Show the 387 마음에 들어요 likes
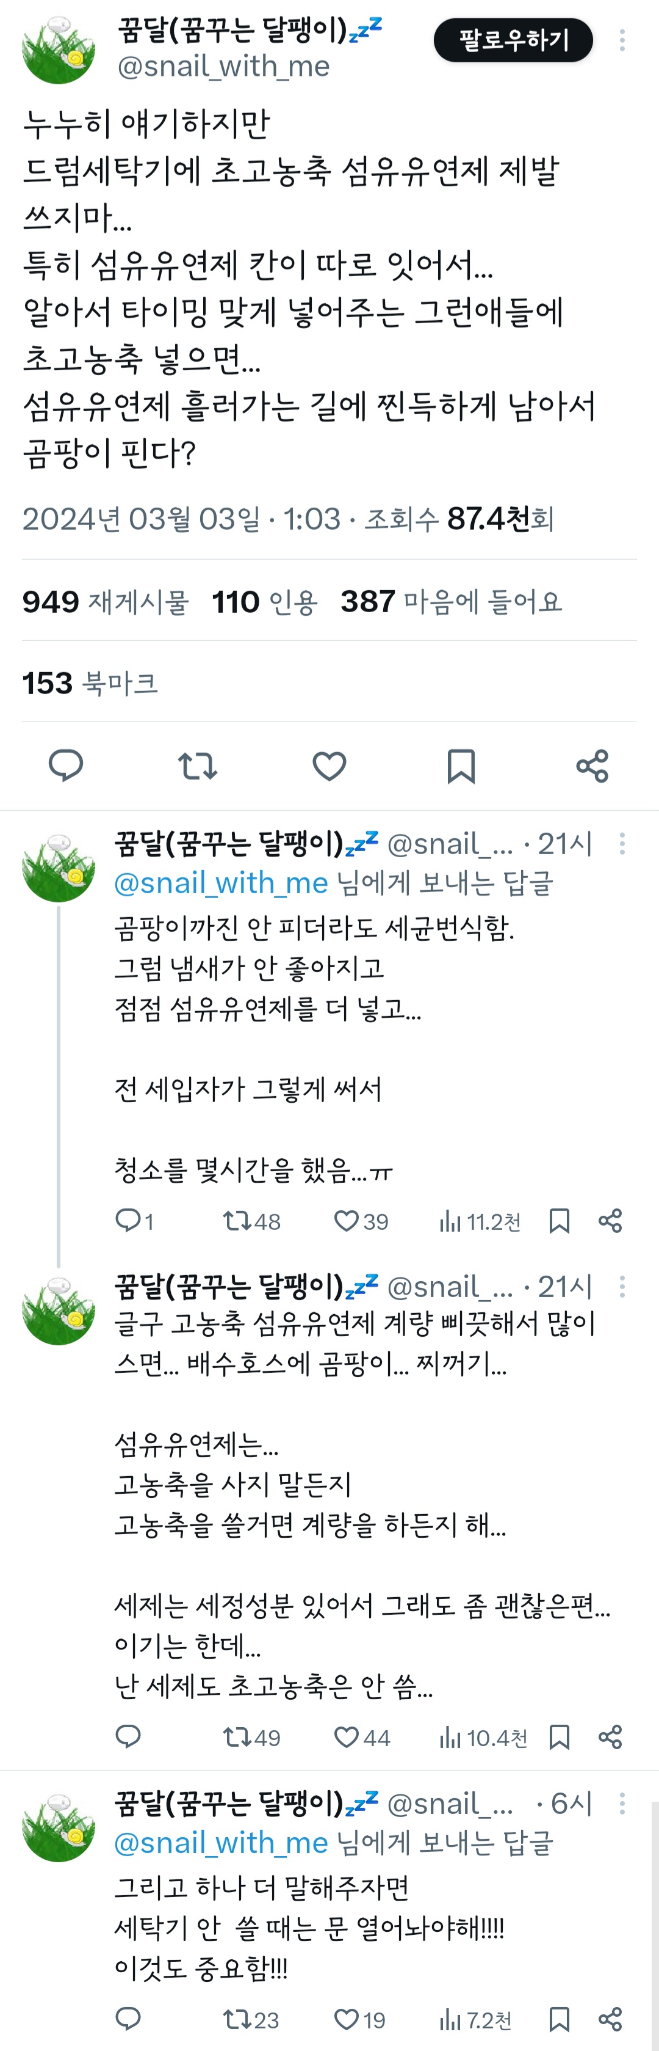The image size is (659, 2051). [x=451, y=602]
